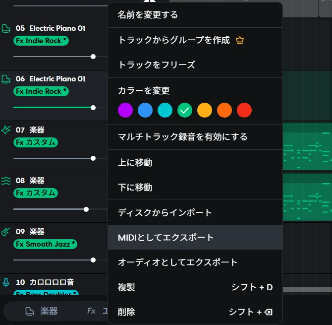The width and height of the screenshot is (332, 325).
Task: Click the wave synth icon on track 08
Action: (x=6, y=181)
